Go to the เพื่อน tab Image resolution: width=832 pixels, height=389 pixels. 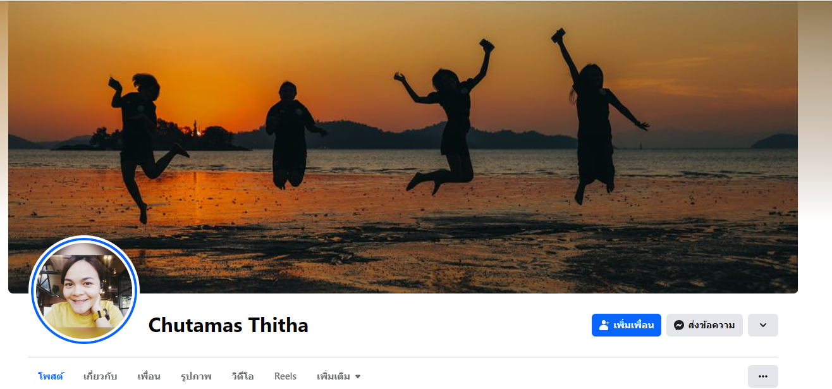tap(149, 376)
